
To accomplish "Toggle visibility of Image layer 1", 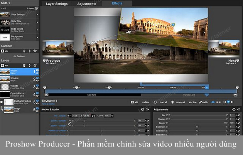I will click(x=37, y=73).
